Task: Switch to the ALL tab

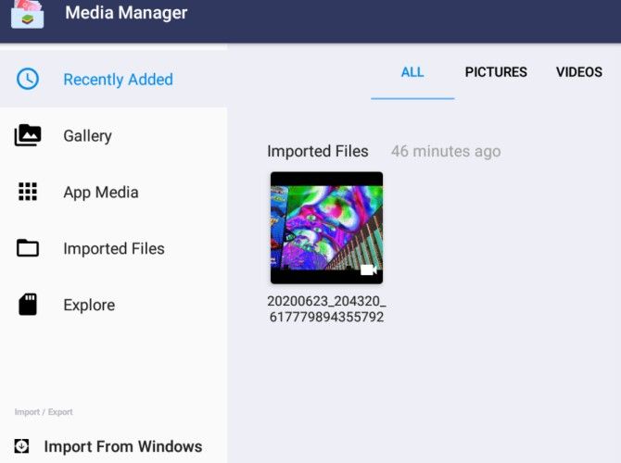Action: point(412,72)
